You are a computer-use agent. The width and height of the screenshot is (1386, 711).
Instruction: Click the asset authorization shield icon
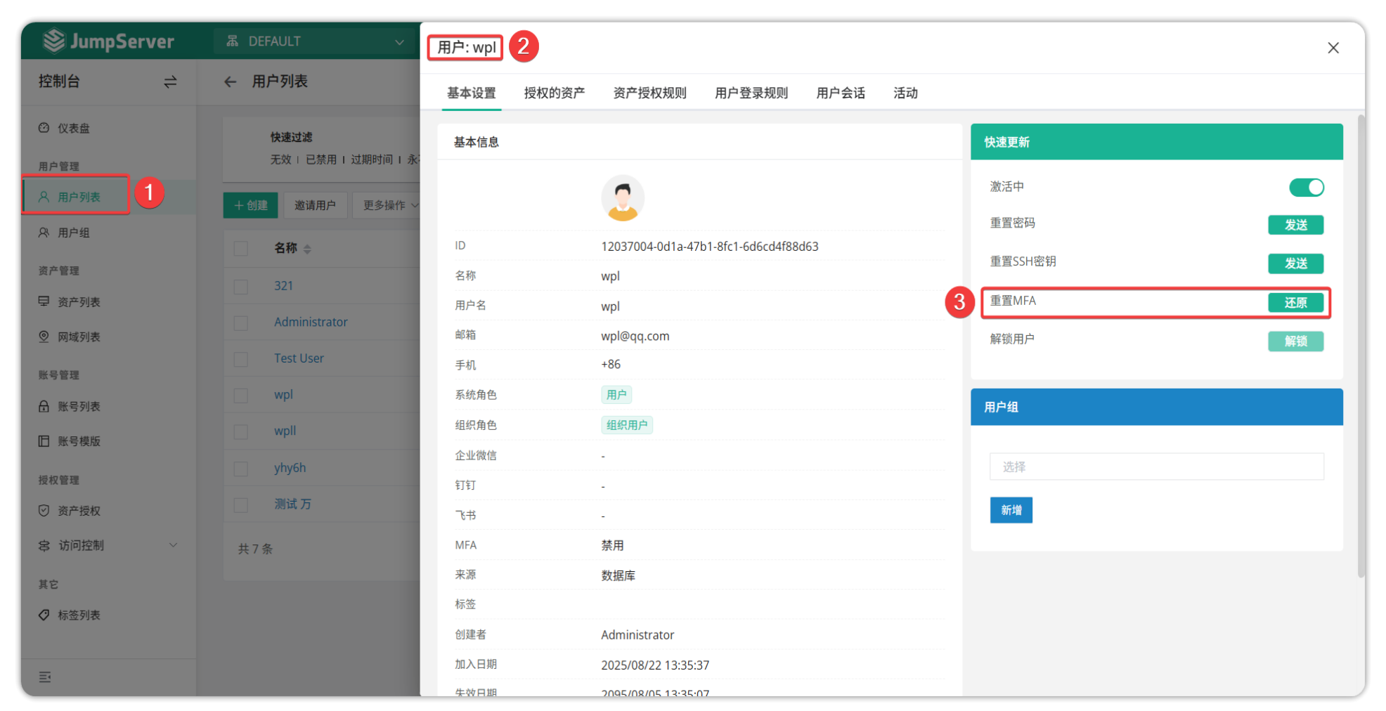[44, 511]
